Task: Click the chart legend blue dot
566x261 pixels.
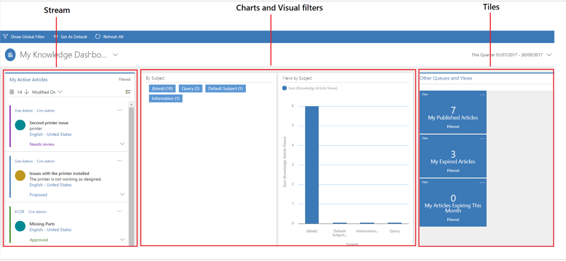Action: [x=285, y=88]
